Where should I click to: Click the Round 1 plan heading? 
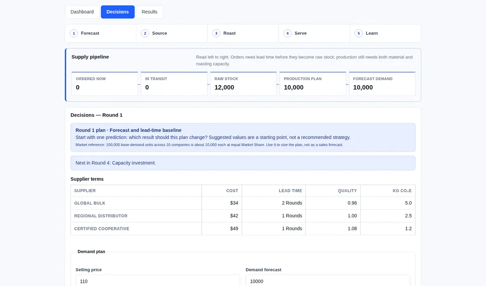click(x=128, y=130)
